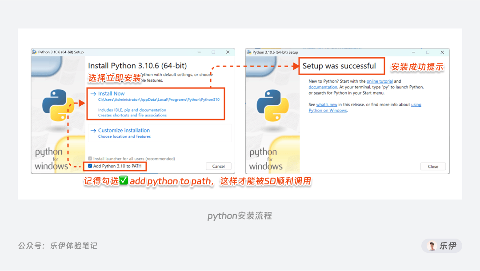Screen dimensions: 480x271
Task: Open the documentation link
Action: tap(323, 87)
